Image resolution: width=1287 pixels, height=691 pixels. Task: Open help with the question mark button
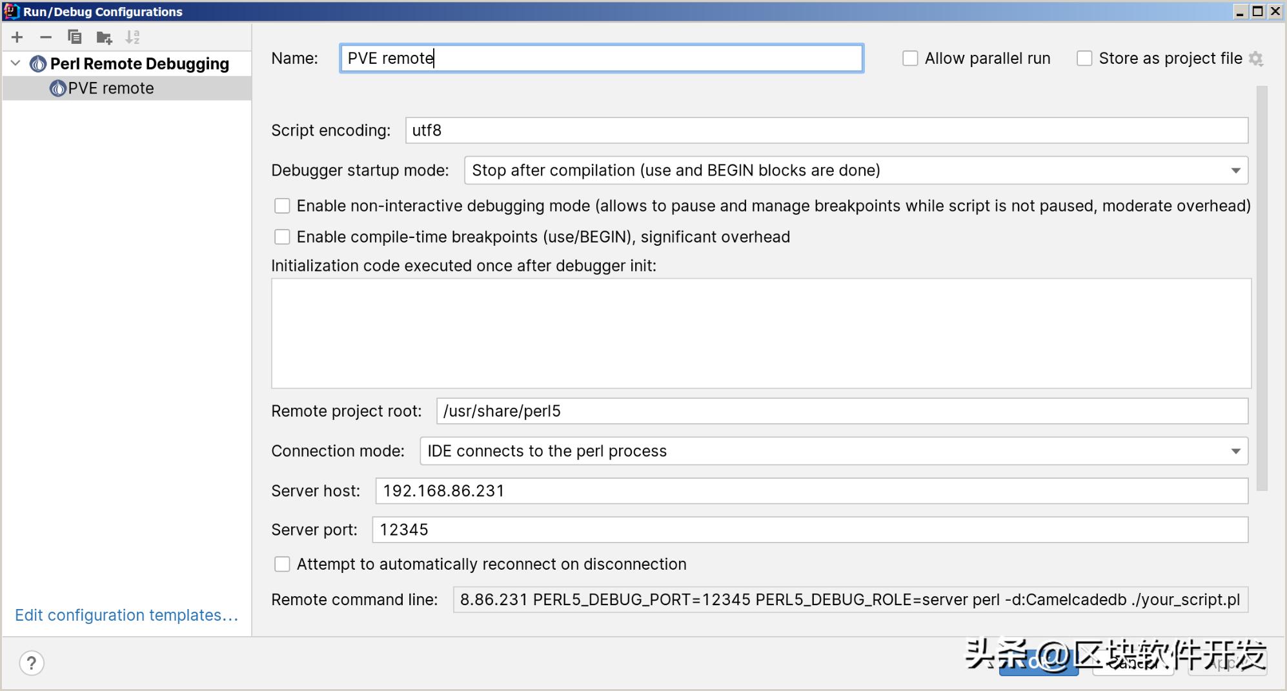[x=32, y=663]
